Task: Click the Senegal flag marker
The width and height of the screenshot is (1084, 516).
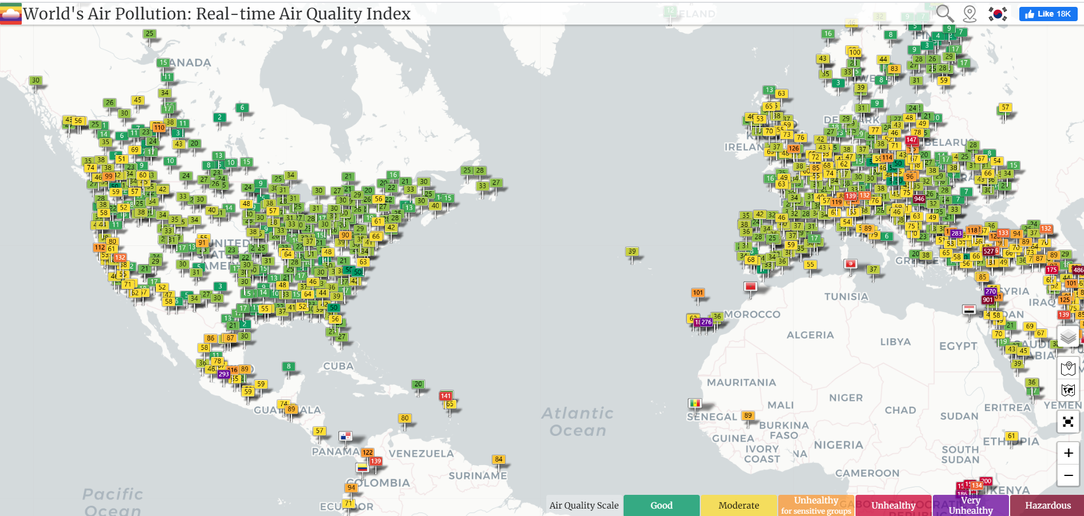Action: tap(695, 403)
